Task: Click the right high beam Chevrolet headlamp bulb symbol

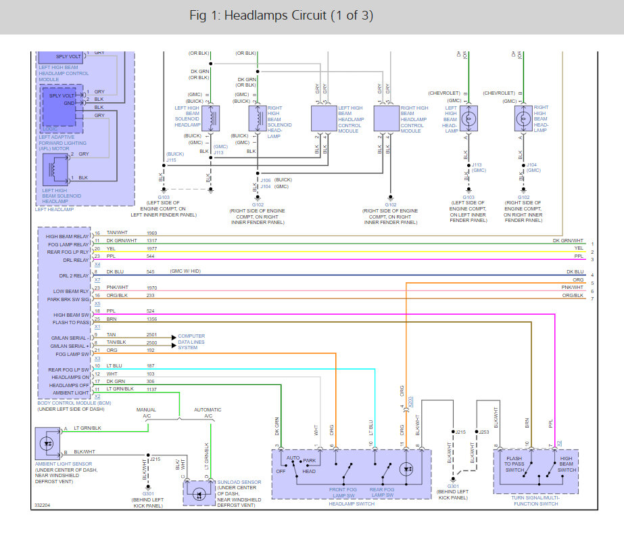Action: [x=523, y=118]
